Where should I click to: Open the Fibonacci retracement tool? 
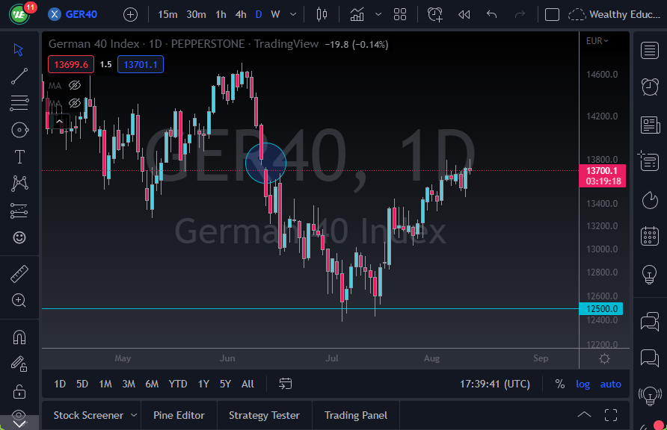[19, 102]
